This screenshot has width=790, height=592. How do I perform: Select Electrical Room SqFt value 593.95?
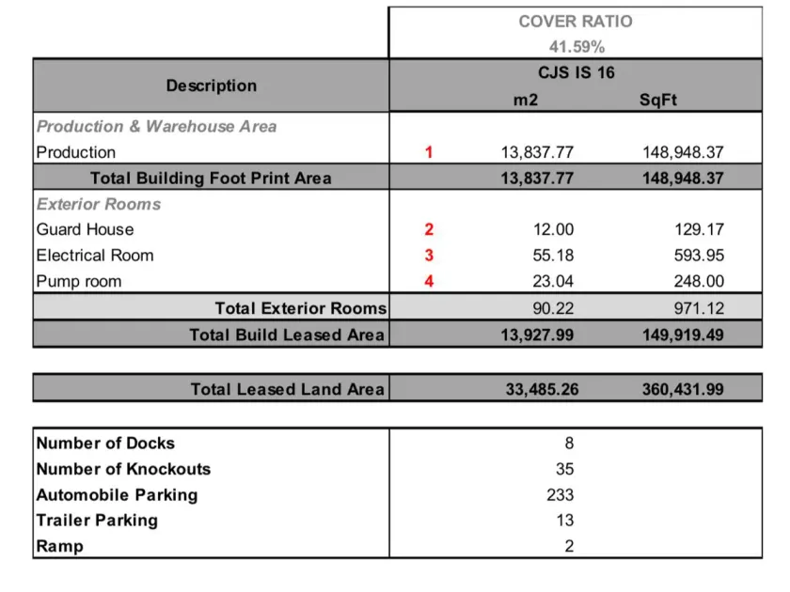(700, 256)
